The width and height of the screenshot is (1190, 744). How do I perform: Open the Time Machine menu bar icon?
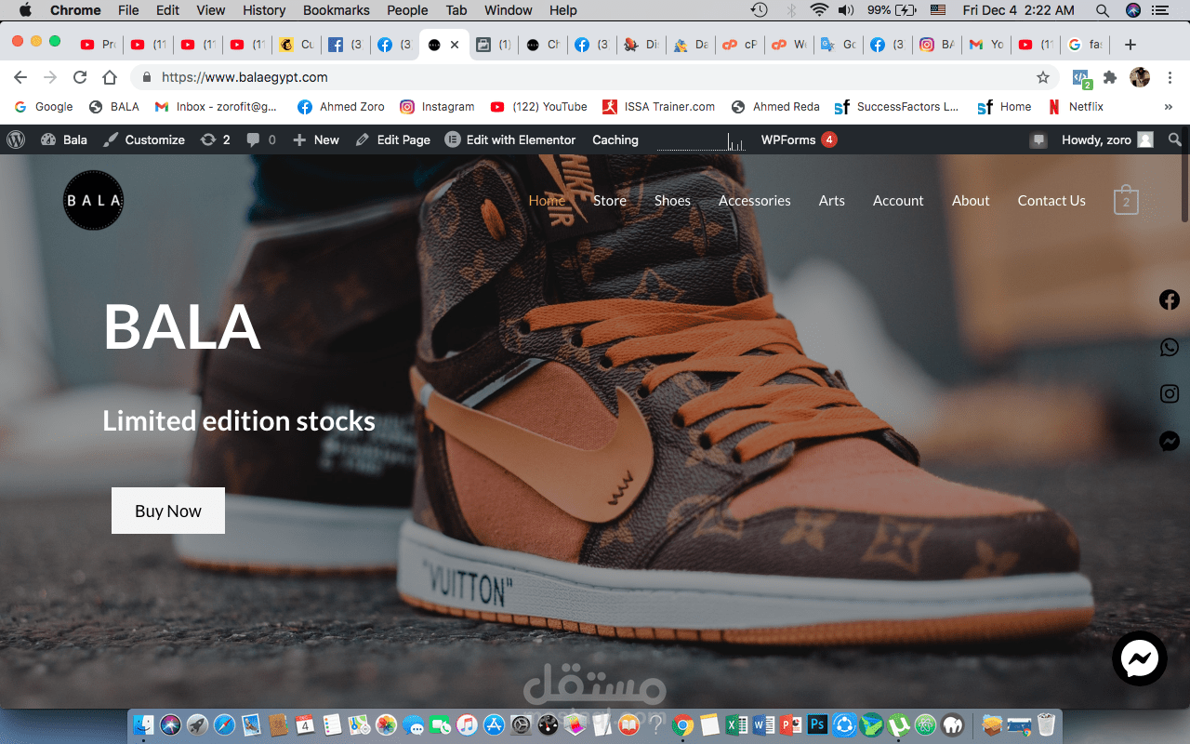pyautogui.click(x=760, y=10)
